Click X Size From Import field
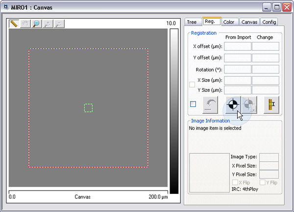This screenshot has height=212, width=294. click(238, 81)
